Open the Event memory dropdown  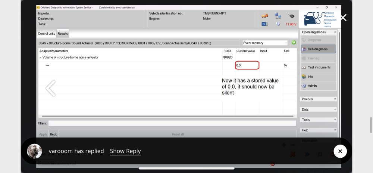tap(265, 43)
